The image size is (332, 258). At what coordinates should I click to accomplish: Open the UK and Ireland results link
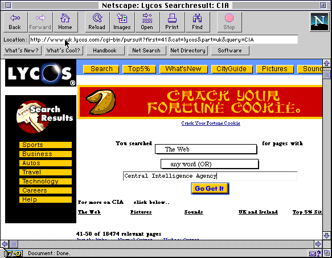[258, 212]
